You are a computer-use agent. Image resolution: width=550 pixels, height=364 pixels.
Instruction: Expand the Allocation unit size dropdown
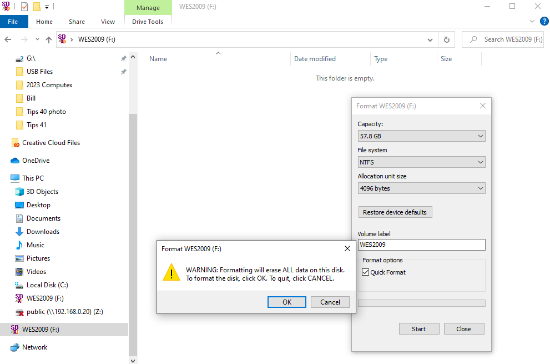tap(421, 188)
